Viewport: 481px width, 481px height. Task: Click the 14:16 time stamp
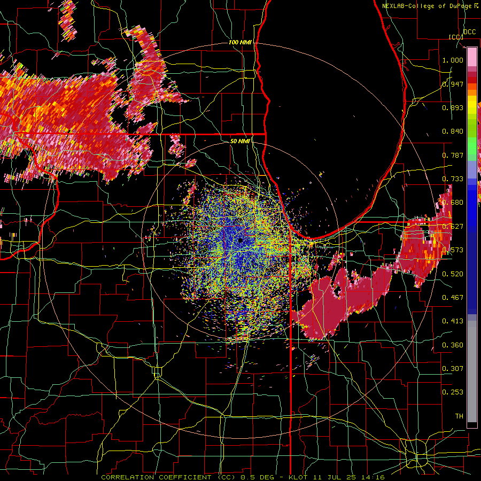[372, 477]
